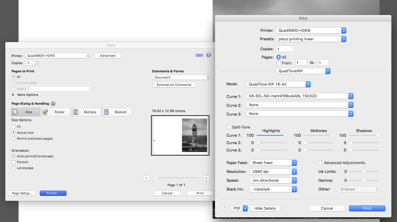Adjust the Curve 1 Highlights slider
Viewport: 397px width, 222px height.
point(285,136)
